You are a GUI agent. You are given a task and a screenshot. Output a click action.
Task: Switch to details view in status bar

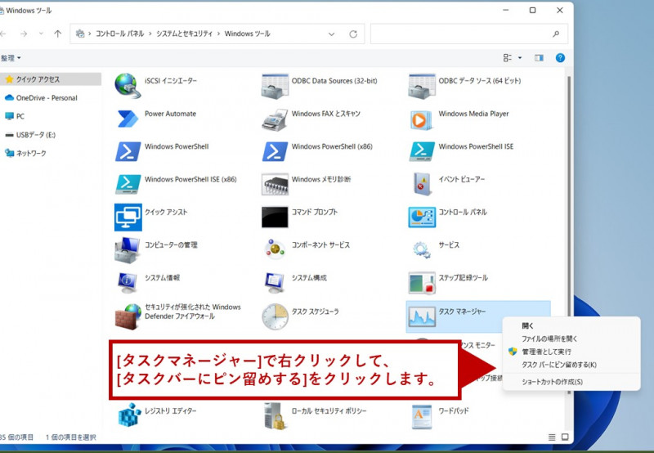552,437
